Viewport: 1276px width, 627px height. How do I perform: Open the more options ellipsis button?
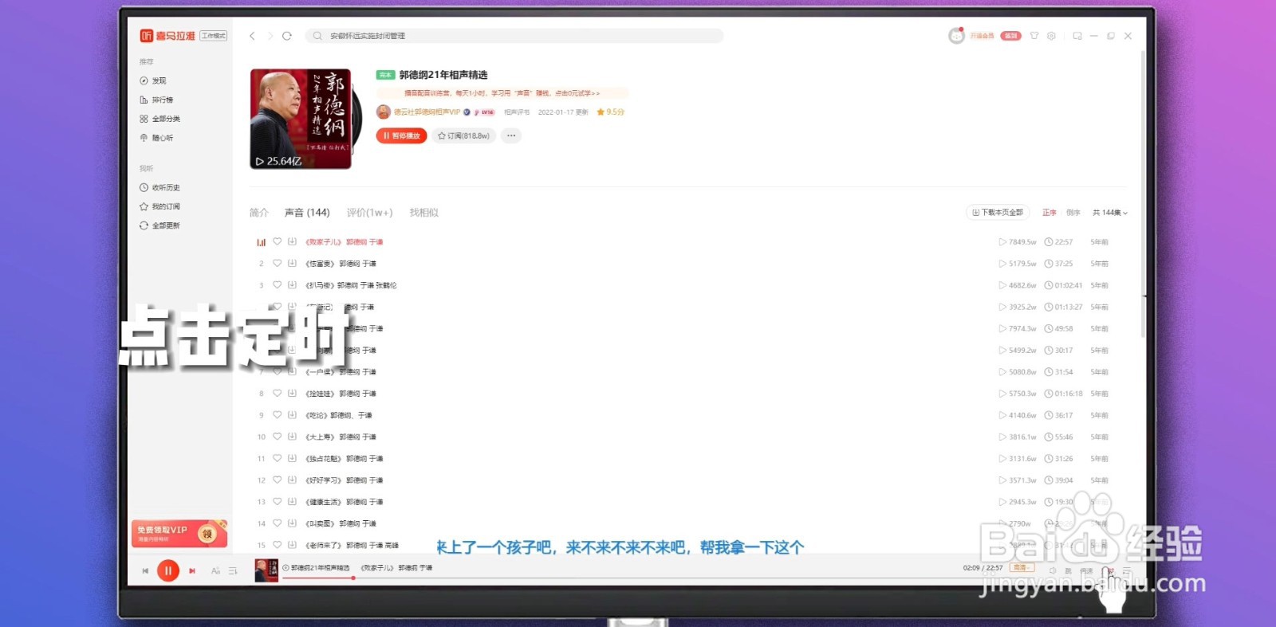[x=511, y=135]
